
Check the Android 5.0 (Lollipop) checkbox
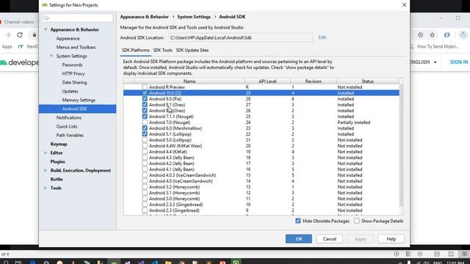click(x=145, y=140)
